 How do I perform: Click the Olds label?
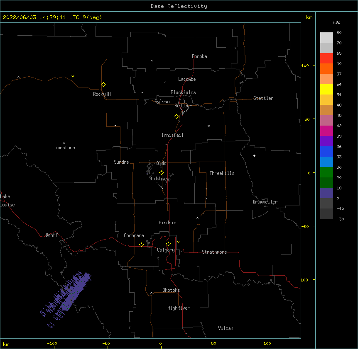coord(161,163)
